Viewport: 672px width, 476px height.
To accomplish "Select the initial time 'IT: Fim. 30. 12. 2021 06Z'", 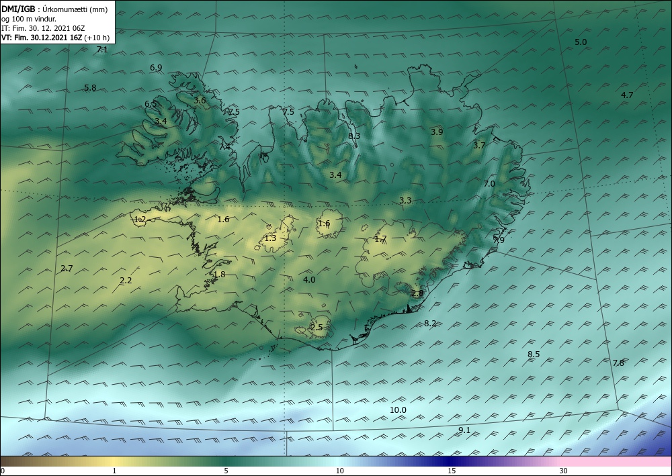I will pos(43,28).
